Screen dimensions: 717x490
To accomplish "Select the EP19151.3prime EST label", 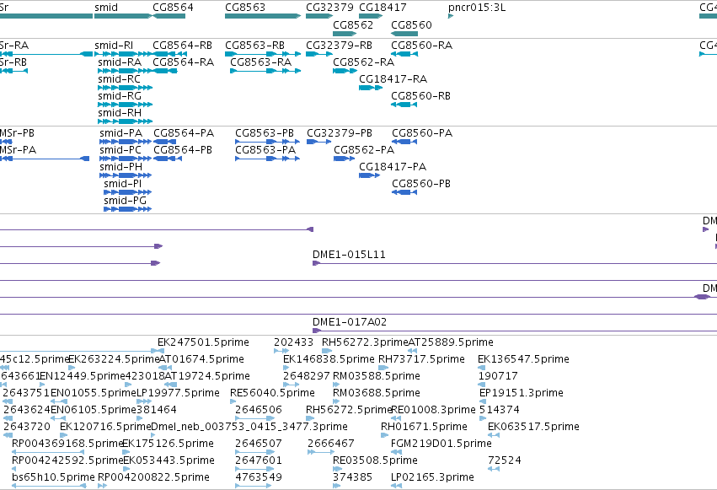I will tap(522, 393).
